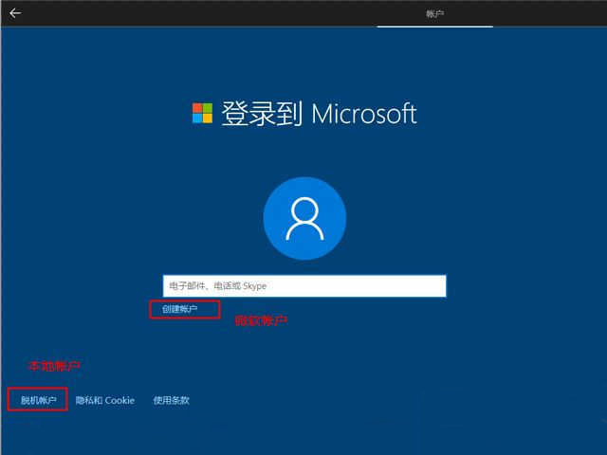Viewport: 607px width, 455px height.
Task: Click the 登录到 Microsoft heading text
Action: [x=319, y=114]
